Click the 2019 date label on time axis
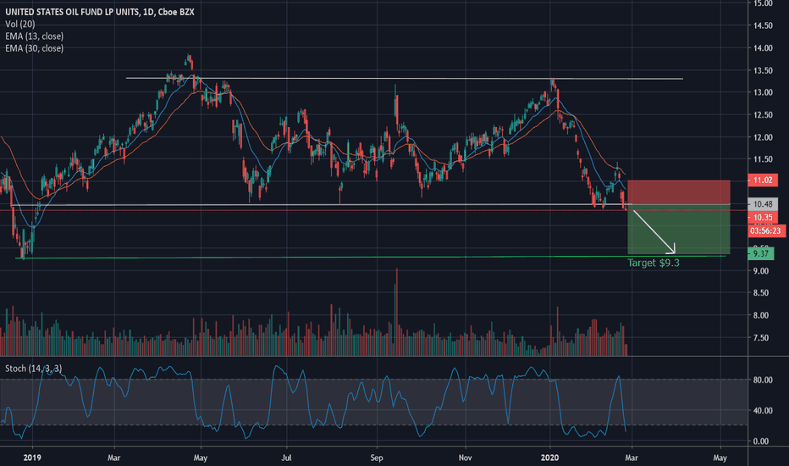Screen dimensions: 789x466 [x=32, y=458]
